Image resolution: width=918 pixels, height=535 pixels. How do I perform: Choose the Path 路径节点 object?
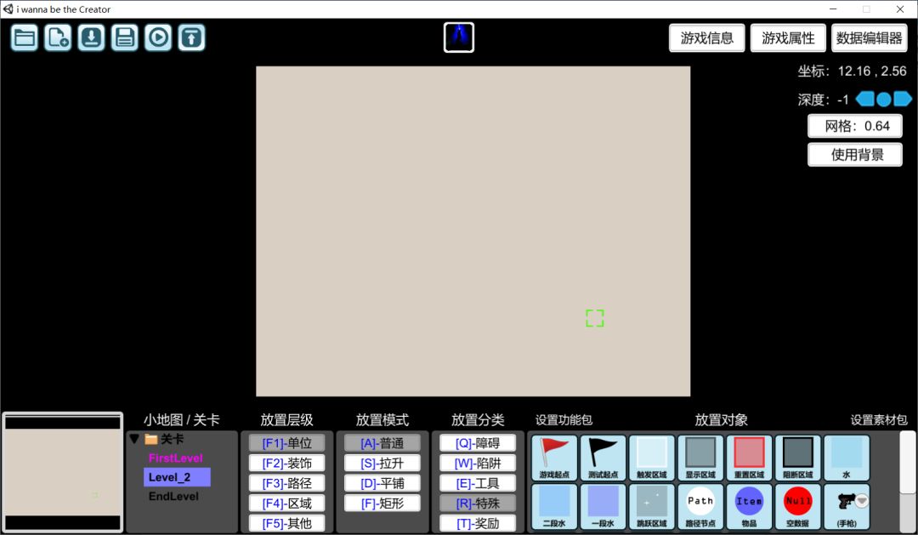pyautogui.click(x=700, y=506)
